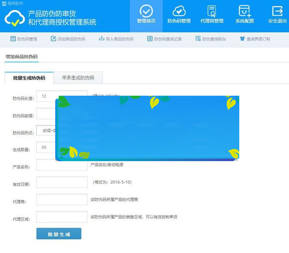Screen dimensions: 289x253
Task: Switch to the 单条生成防伪码 tab
Action: (78, 78)
